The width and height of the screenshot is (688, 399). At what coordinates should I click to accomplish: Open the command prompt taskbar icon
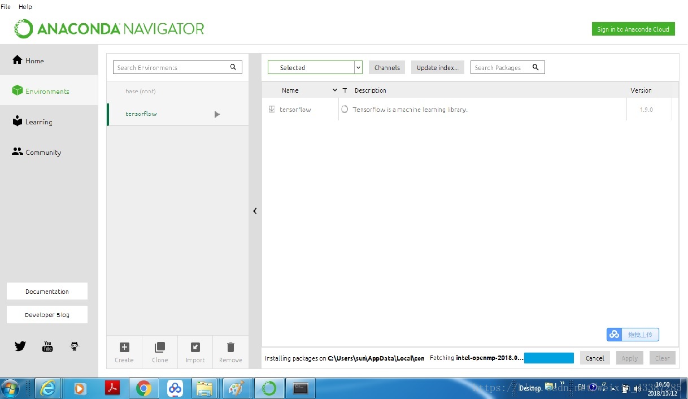301,388
